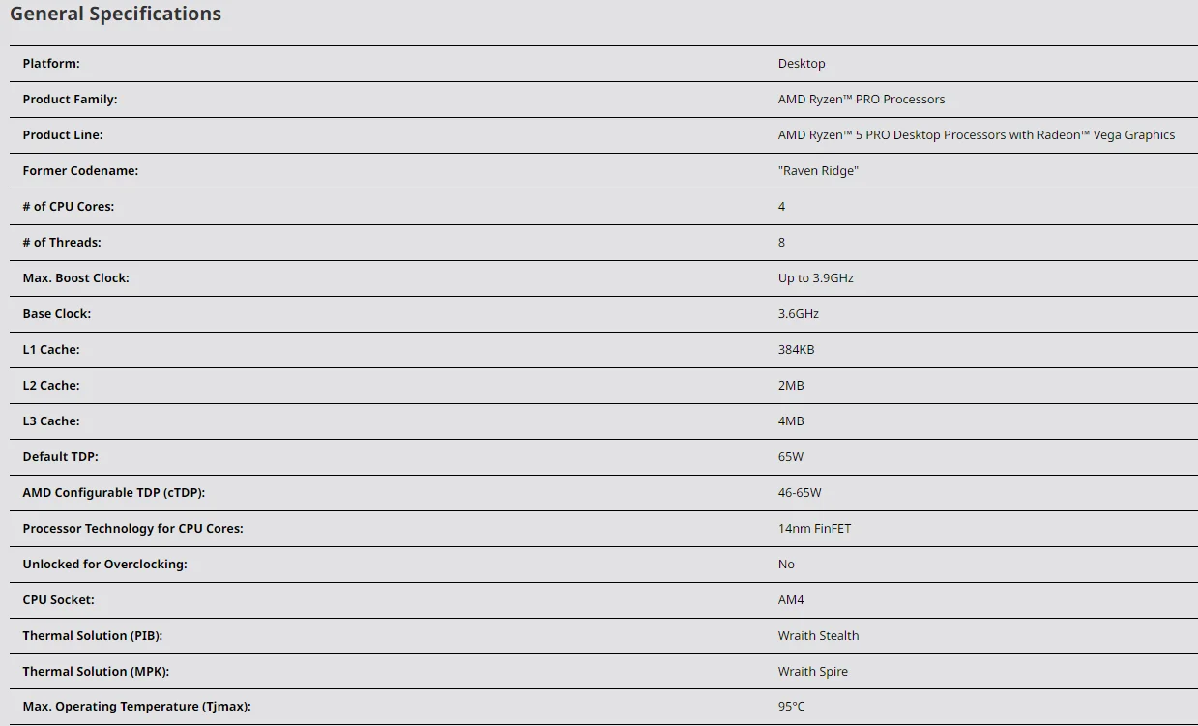
Task: Click the Max. Operating Temperature (Tjmax) label
Action: pyautogui.click(x=136, y=707)
